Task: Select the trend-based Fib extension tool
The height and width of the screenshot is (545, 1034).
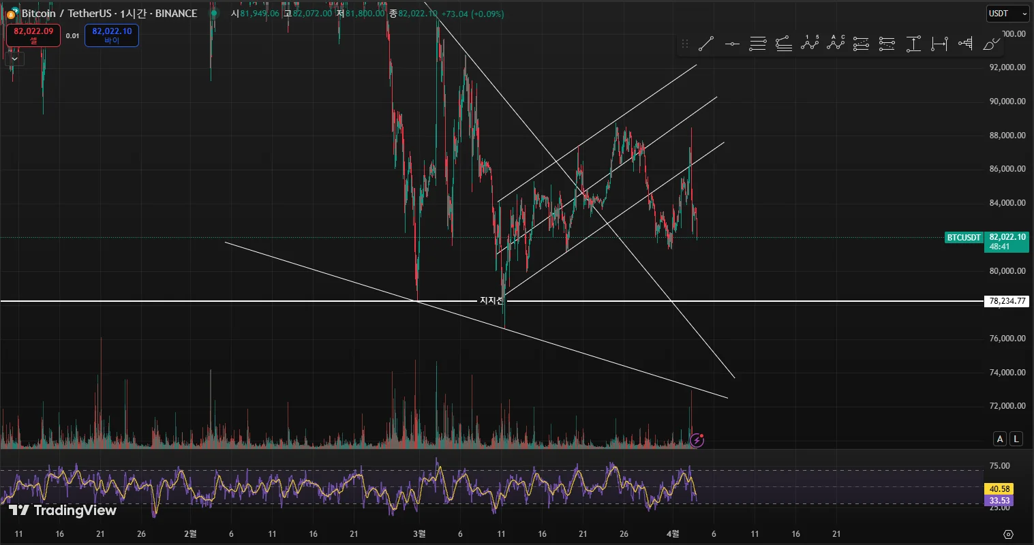Action: coord(784,44)
